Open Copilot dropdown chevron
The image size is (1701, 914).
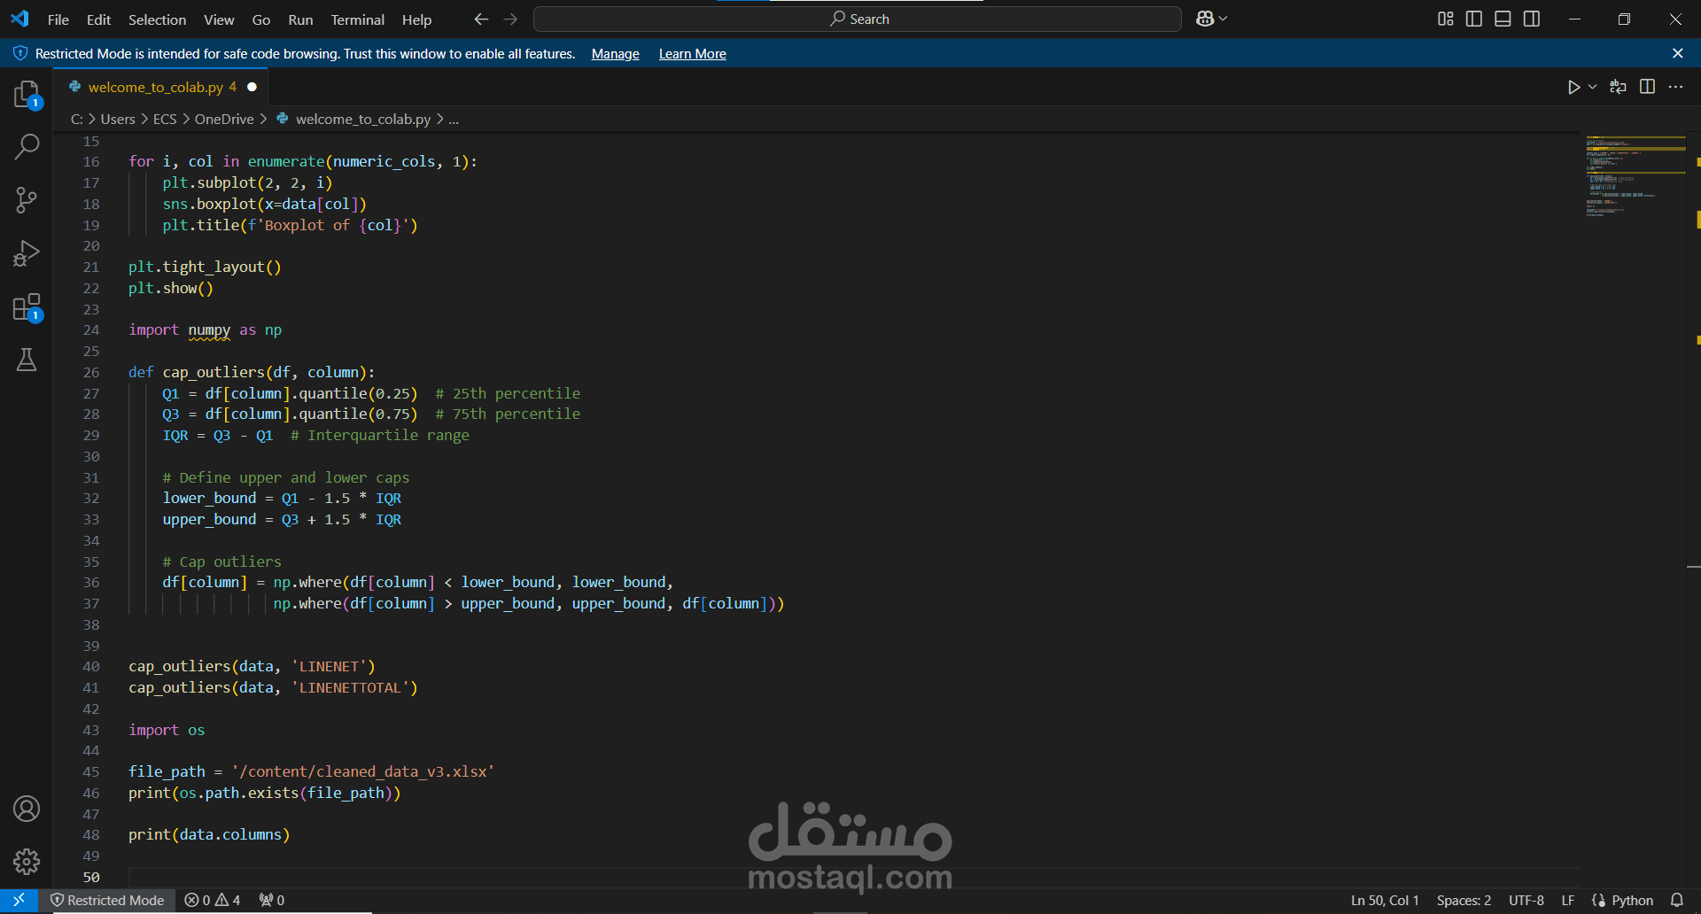[1223, 19]
